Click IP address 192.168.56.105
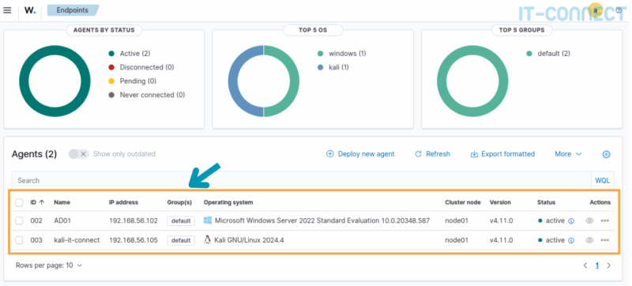 (134, 240)
